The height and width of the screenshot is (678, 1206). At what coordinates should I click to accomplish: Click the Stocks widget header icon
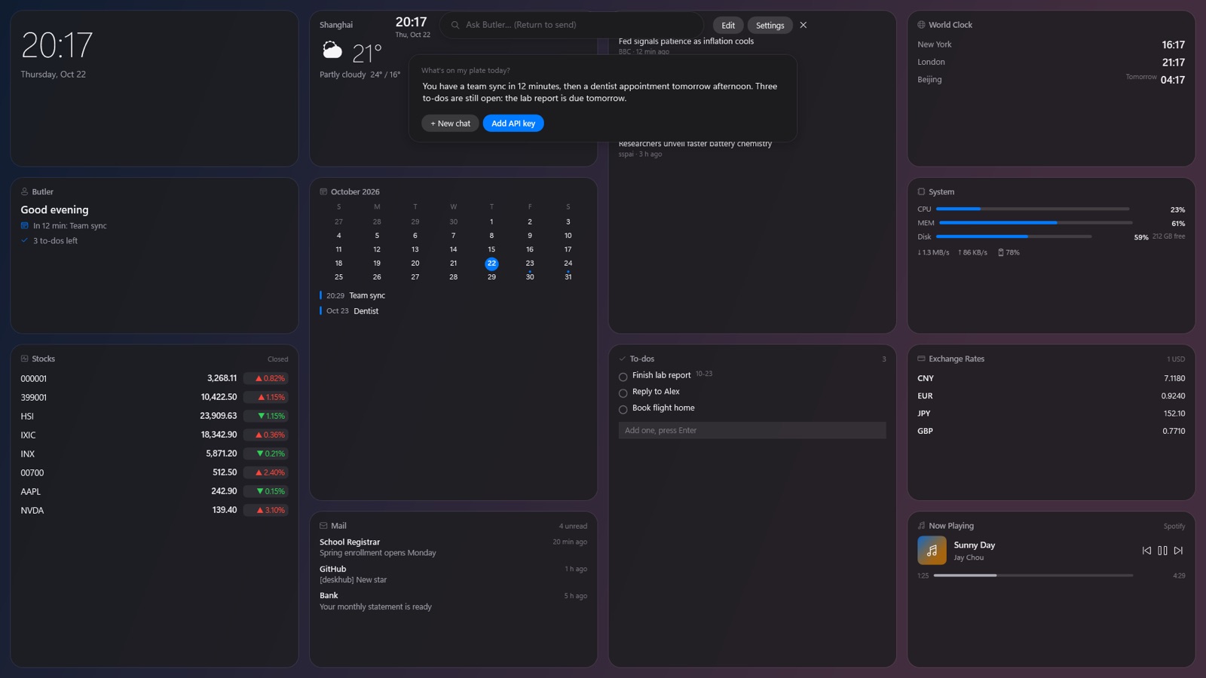point(25,359)
